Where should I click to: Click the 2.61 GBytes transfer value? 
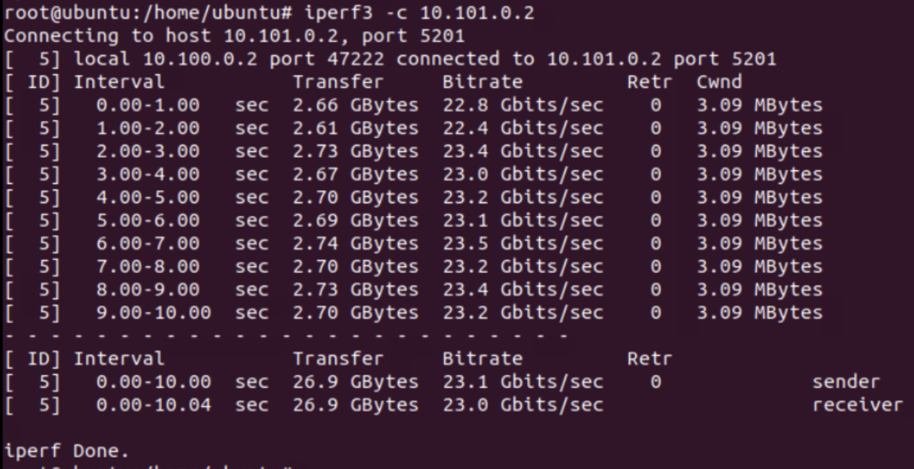[x=355, y=128]
